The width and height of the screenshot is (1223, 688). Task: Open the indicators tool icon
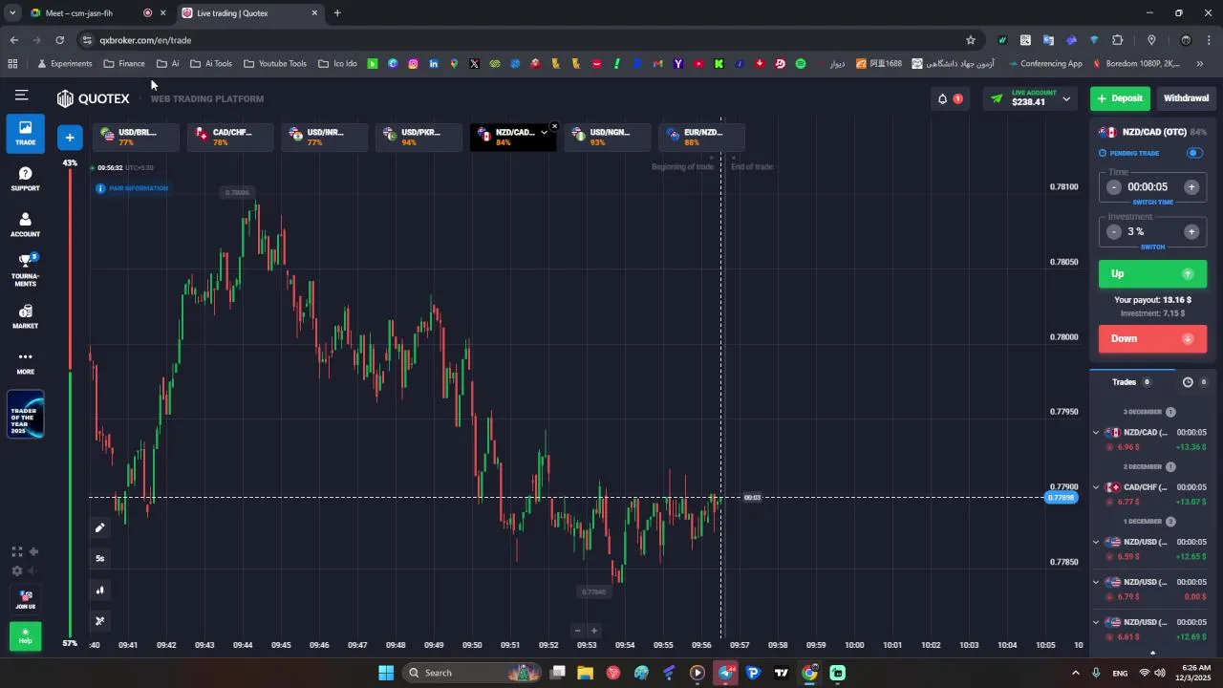tap(99, 621)
